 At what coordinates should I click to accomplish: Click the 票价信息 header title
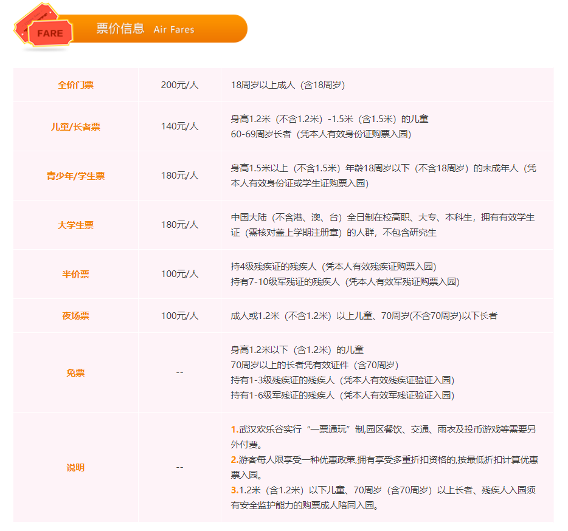(120, 29)
